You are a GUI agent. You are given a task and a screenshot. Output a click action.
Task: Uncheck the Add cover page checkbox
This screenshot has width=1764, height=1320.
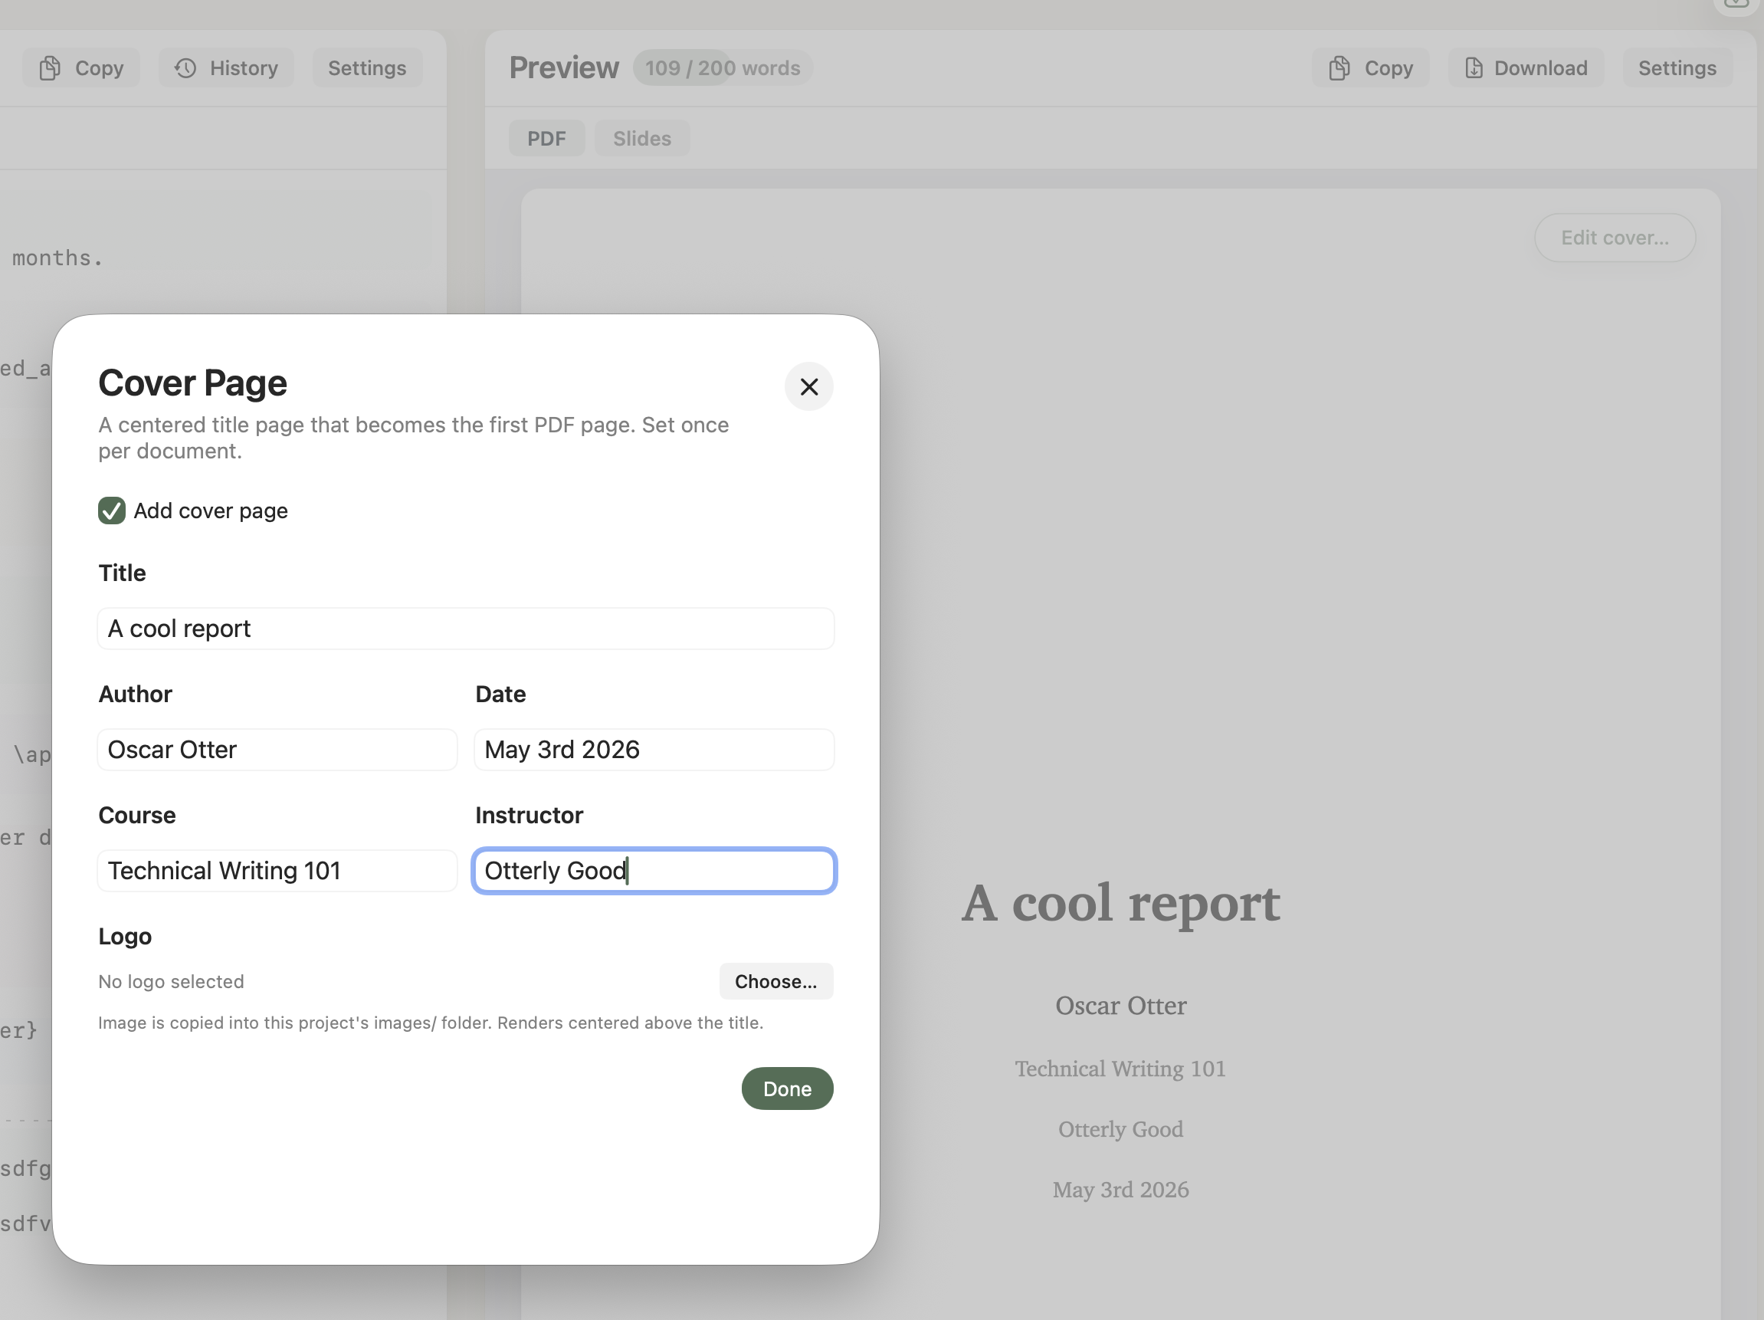click(x=112, y=511)
